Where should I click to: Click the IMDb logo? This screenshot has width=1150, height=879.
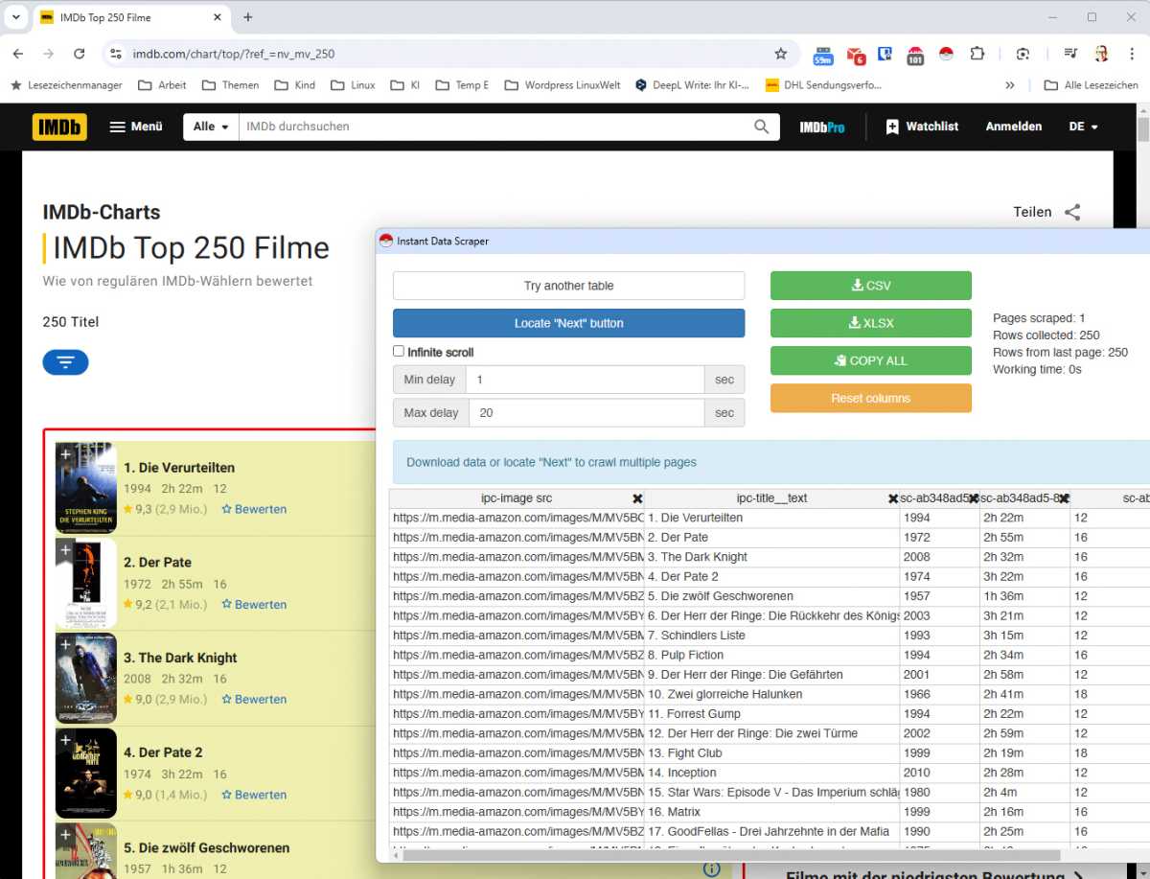coord(59,127)
